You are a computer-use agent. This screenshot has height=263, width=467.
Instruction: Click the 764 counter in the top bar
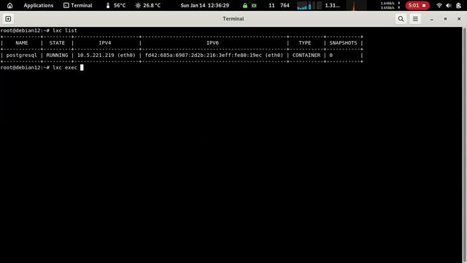click(x=285, y=5)
